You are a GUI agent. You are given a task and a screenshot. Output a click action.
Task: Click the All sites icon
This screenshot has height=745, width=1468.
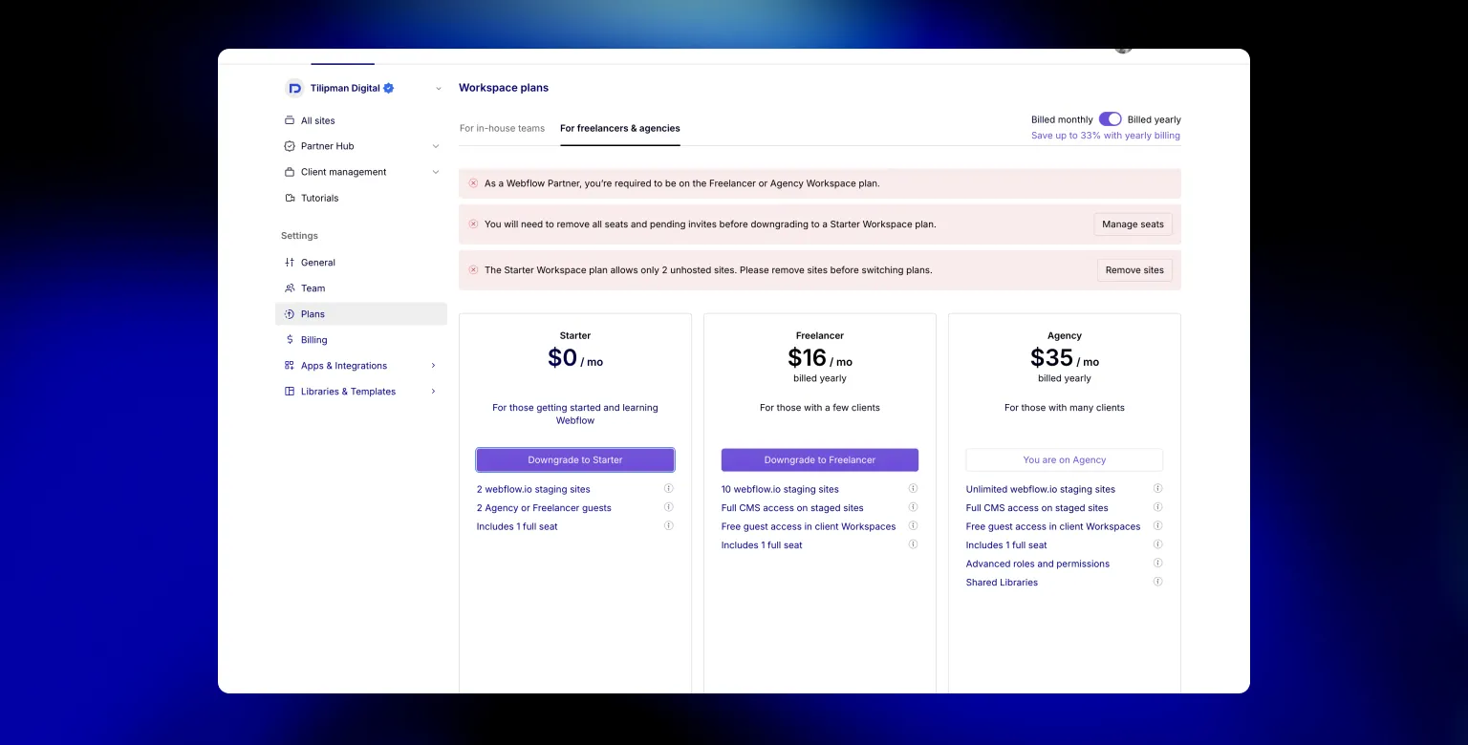click(290, 120)
